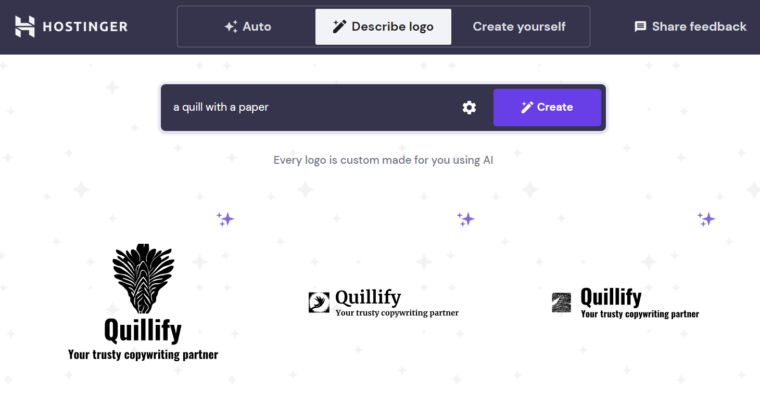Viewport: 760px width, 394px height.
Task: Click the sparkle icon above the right logo
Action: click(706, 219)
